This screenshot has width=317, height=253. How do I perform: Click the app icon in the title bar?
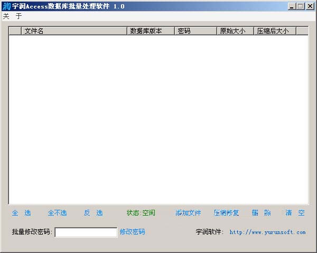pyautogui.click(x=6, y=6)
